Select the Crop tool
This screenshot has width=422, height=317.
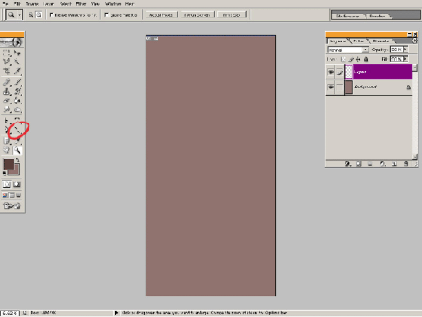(x=6, y=71)
